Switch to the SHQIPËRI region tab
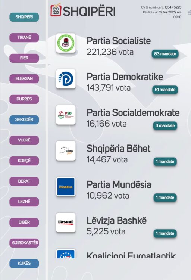The height and width of the screenshot is (280, 191). click(24, 17)
